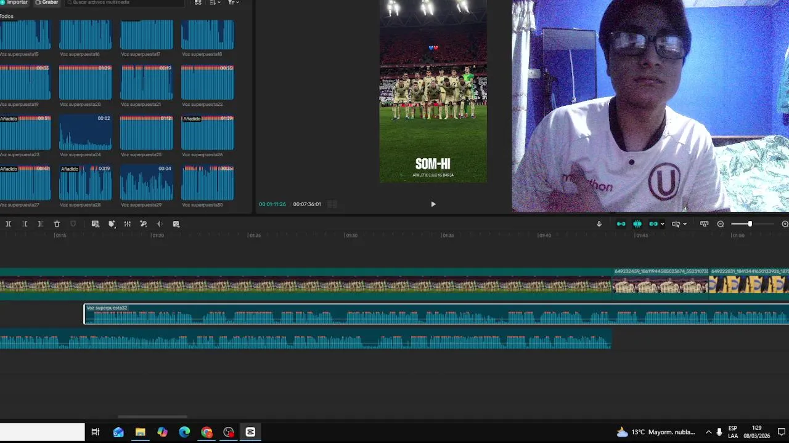Viewport: 789px width, 443px height.
Task: Open the notifications center icon
Action: (x=781, y=432)
